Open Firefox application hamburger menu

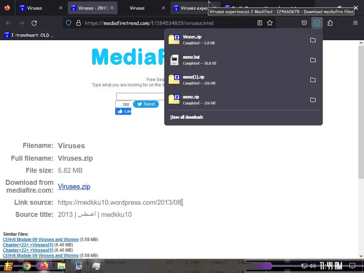[355, 23]
